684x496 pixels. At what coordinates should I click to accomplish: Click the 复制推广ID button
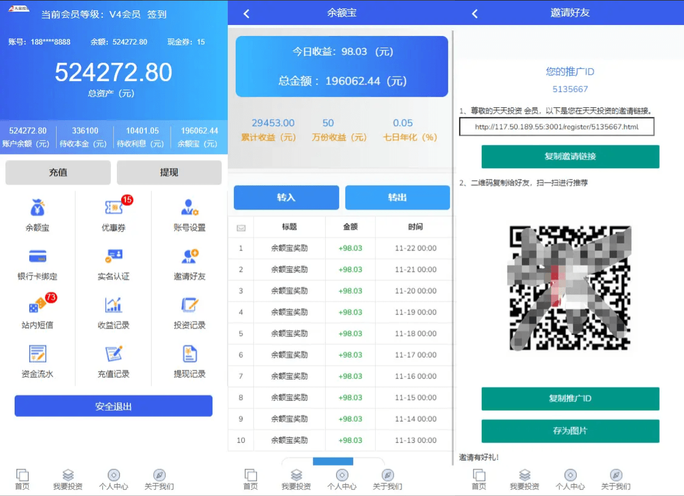tap(570, 399)
